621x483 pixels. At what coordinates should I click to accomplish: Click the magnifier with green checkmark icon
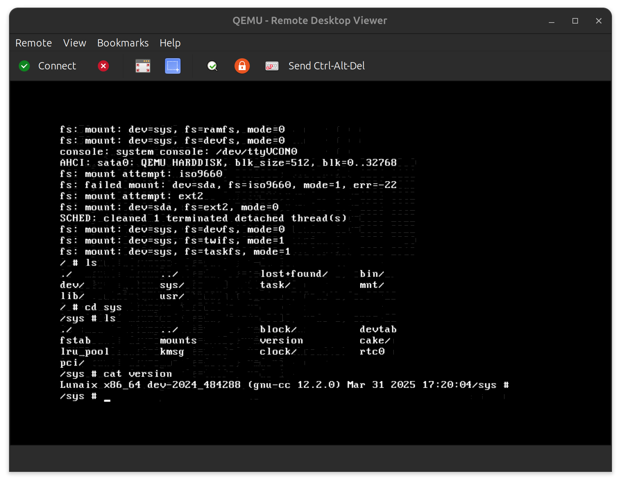[212, 66]
